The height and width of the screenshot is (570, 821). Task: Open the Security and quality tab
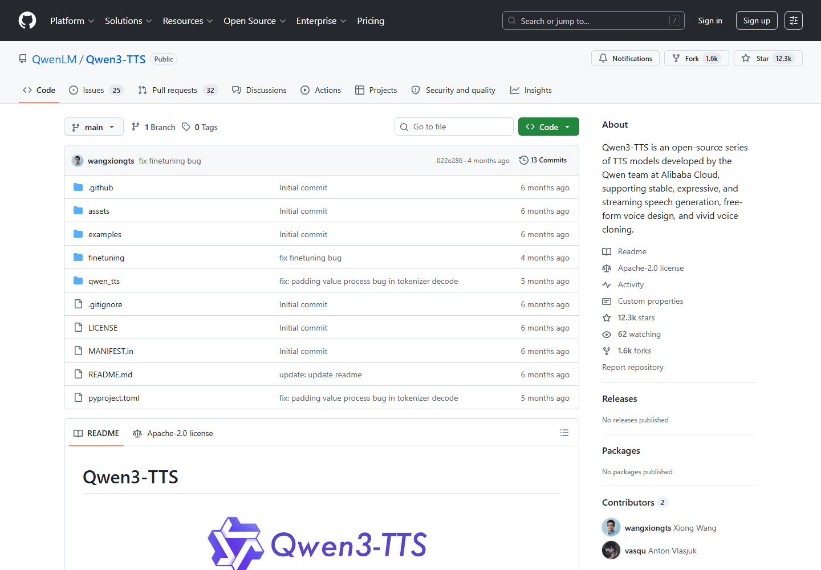(x=453, y=90)
